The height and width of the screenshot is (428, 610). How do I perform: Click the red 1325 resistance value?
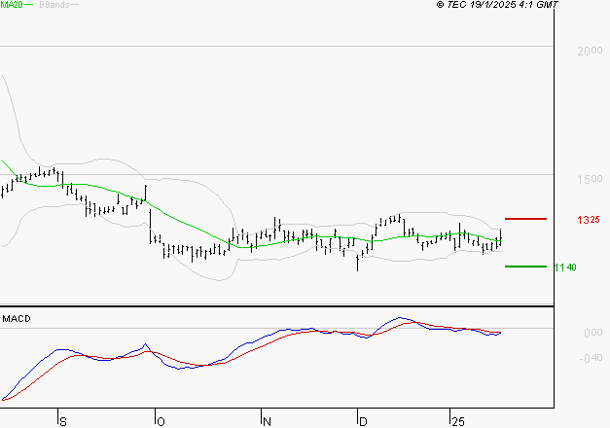pos(588,220)
